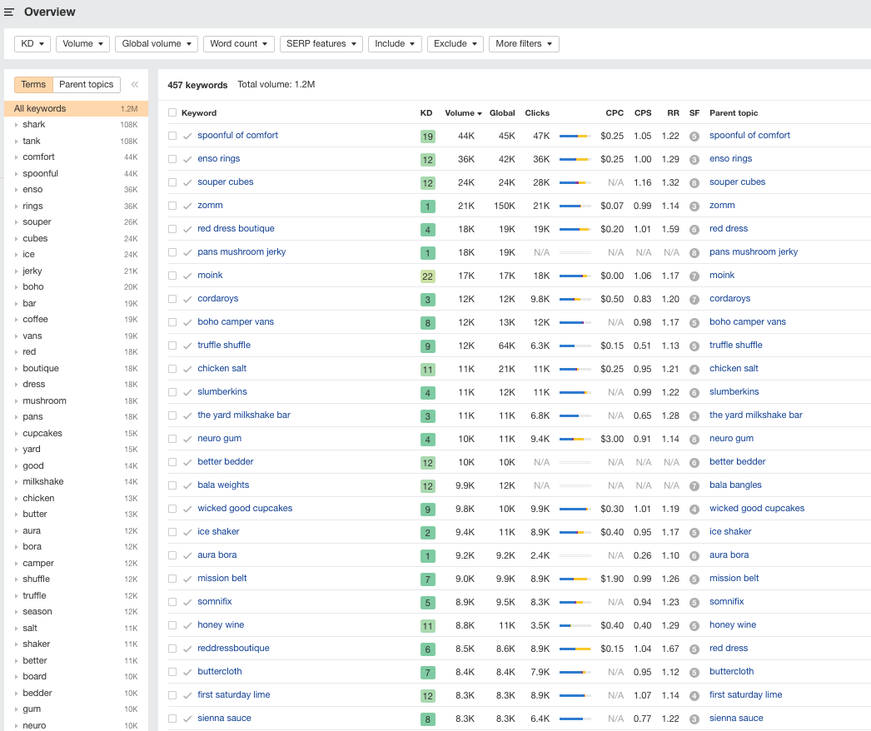
Task: Switch to the Parent topics tab
Action: point(86,84)
